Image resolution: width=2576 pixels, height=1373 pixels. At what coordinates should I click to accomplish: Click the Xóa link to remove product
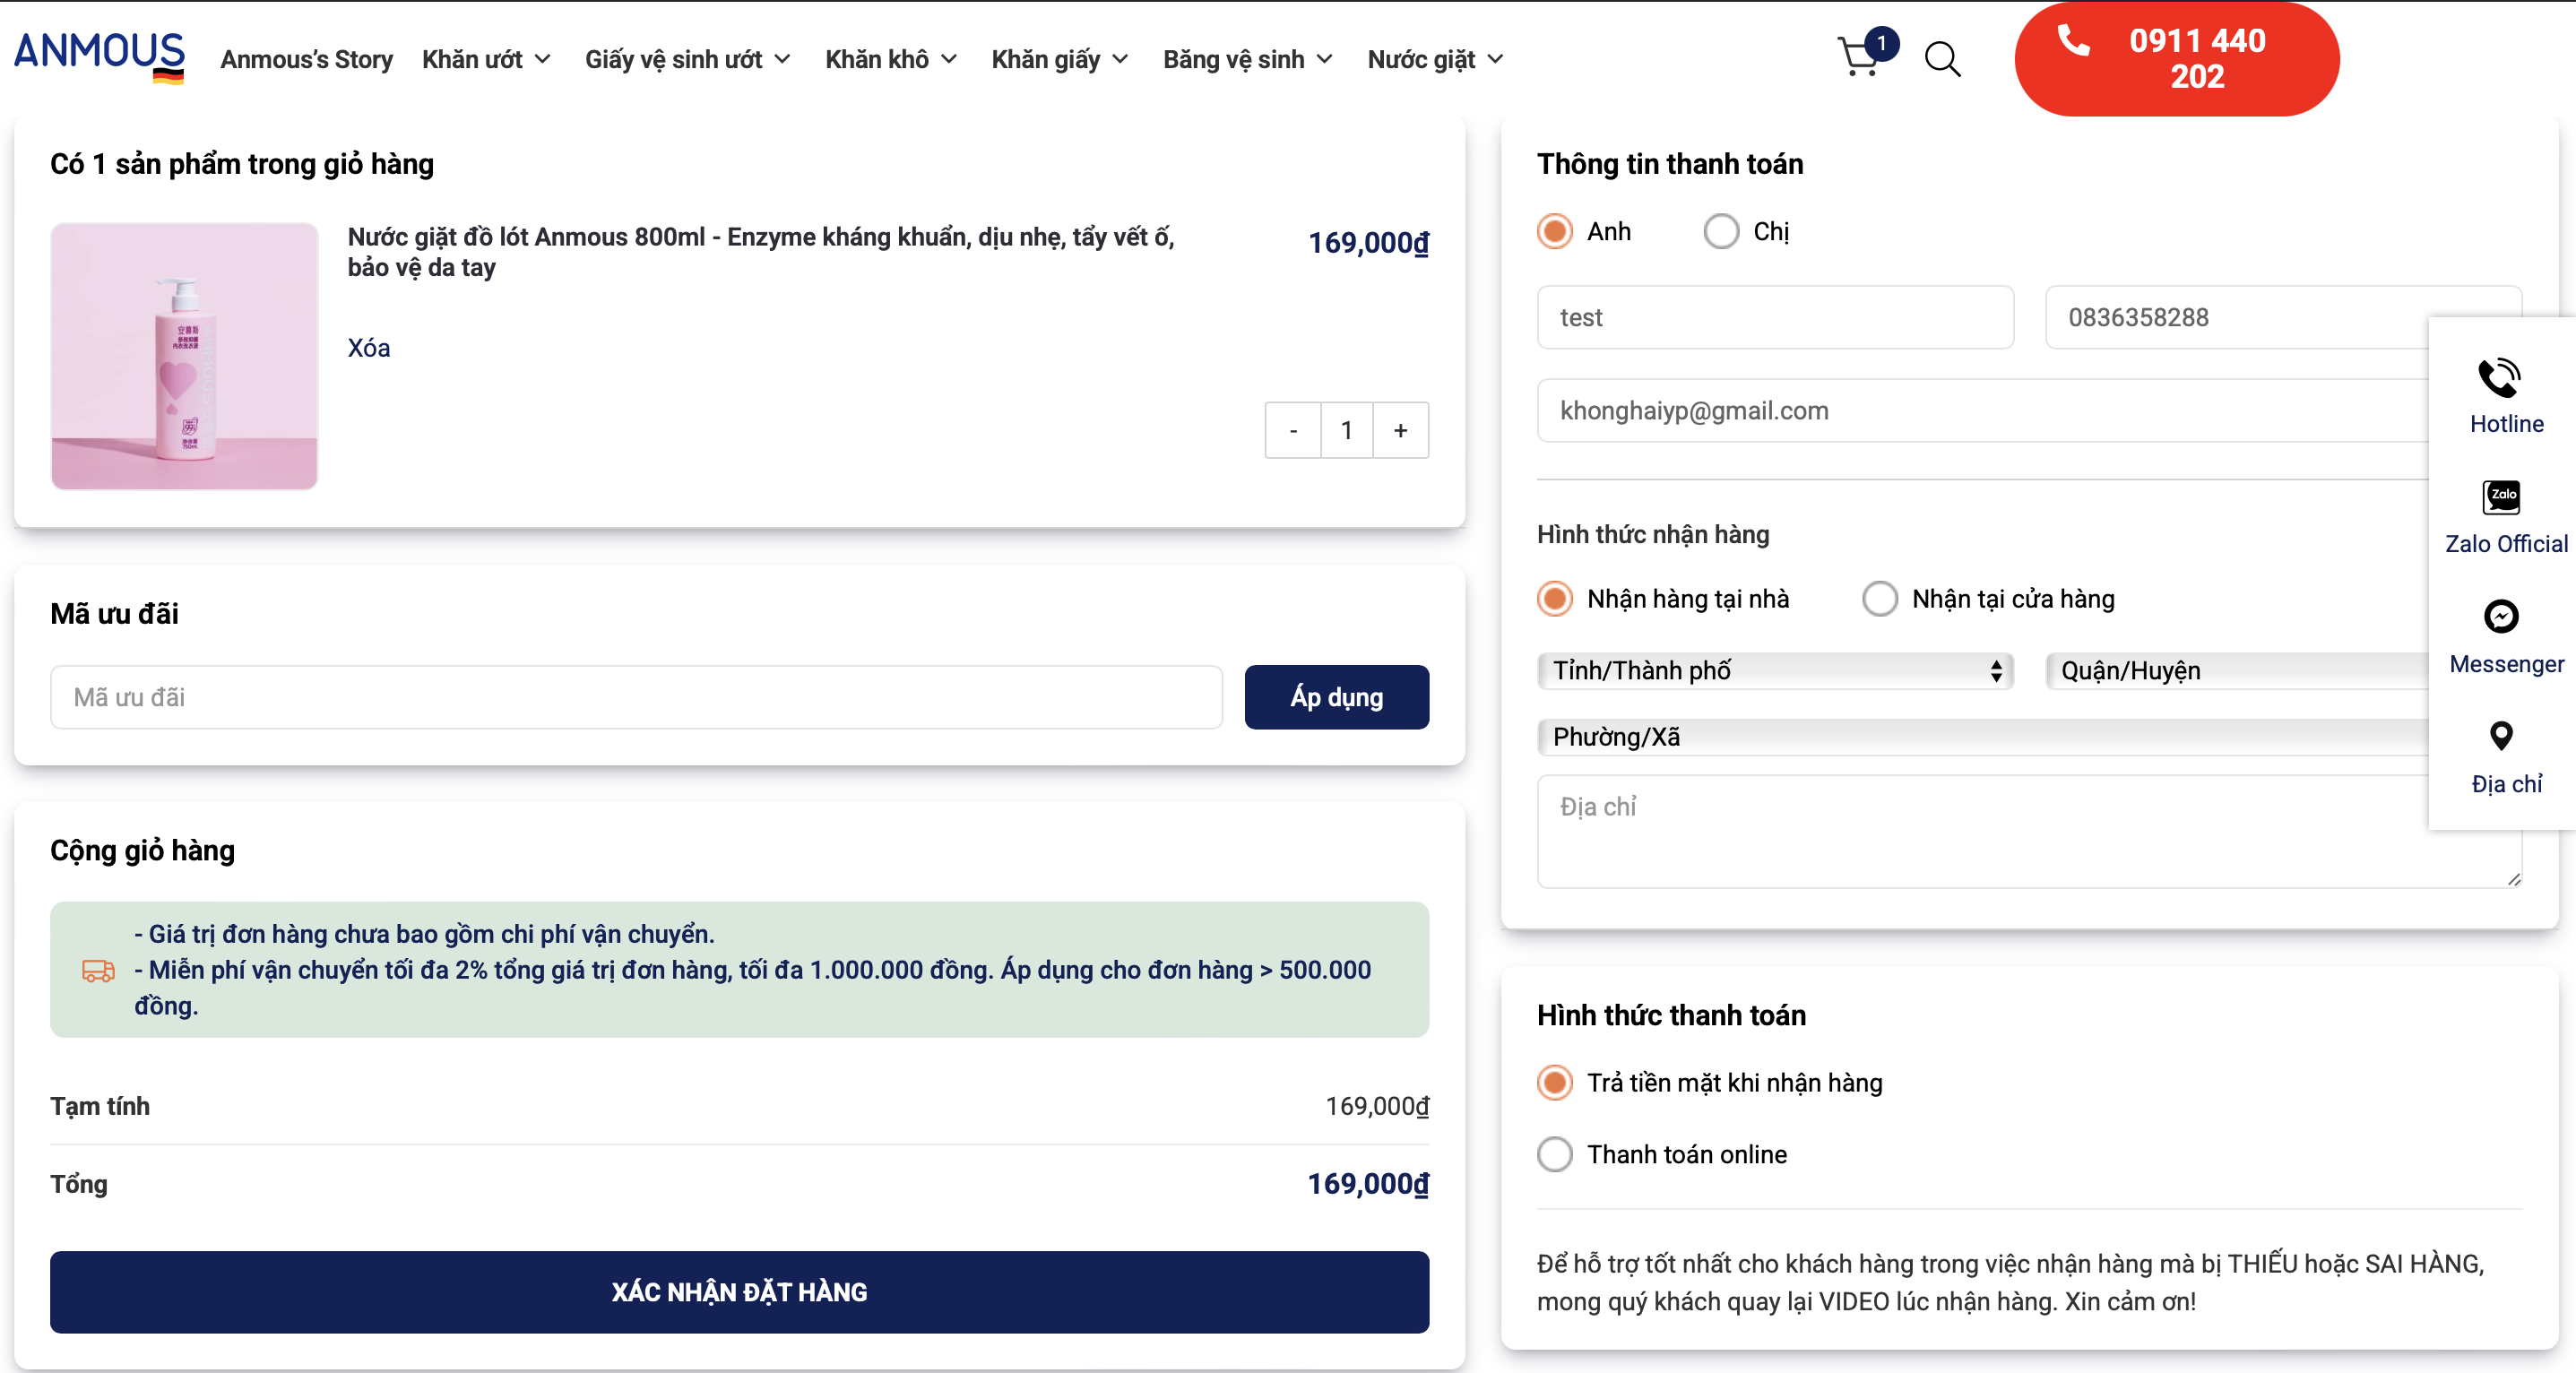[368, 348]
